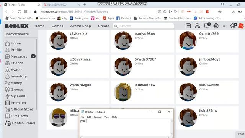Switch to Friends - Roblox browser tab

(x=22, y=5)
